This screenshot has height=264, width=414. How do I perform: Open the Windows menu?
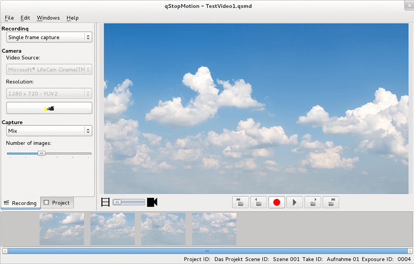point(48,18)
